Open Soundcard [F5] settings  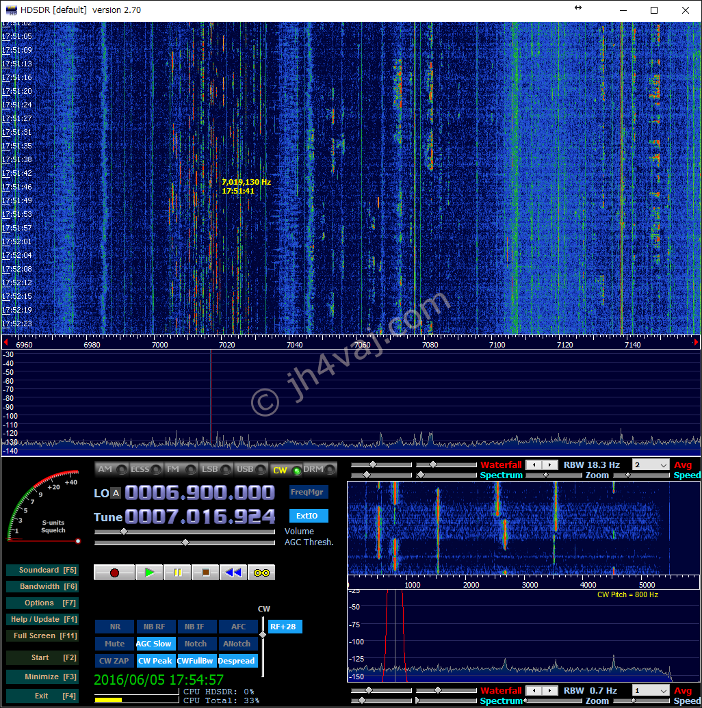click(42, 571)
